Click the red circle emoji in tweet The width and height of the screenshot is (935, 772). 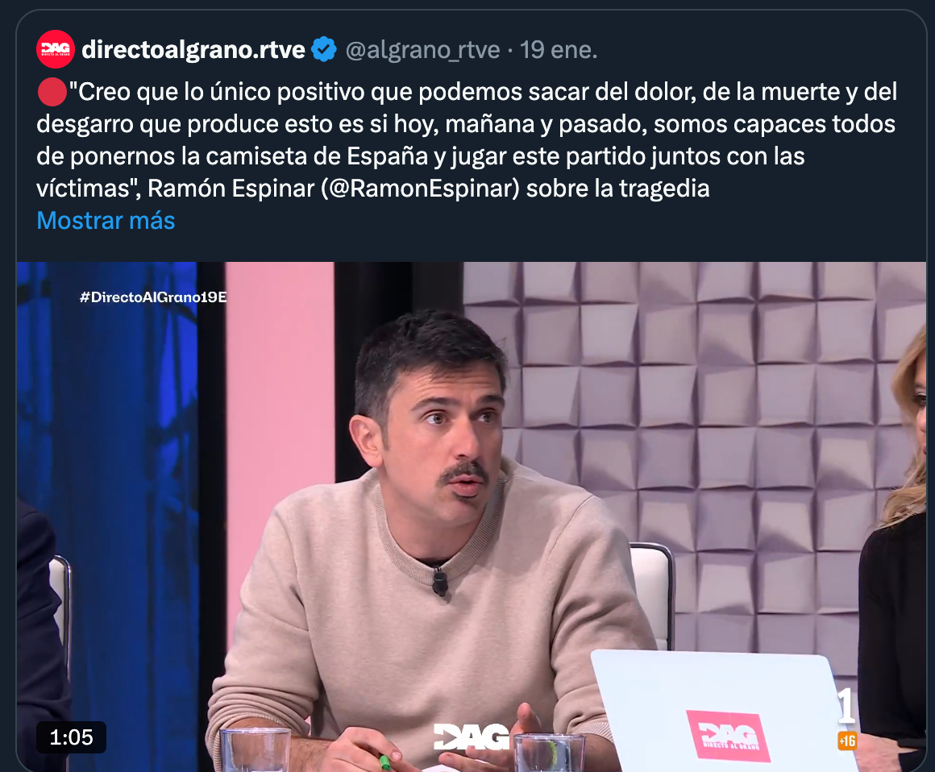[x=52, y=93]
